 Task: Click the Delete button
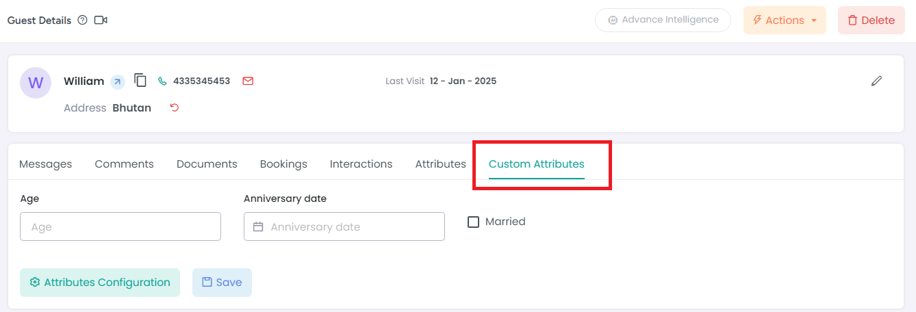click(x=871, y=21)
